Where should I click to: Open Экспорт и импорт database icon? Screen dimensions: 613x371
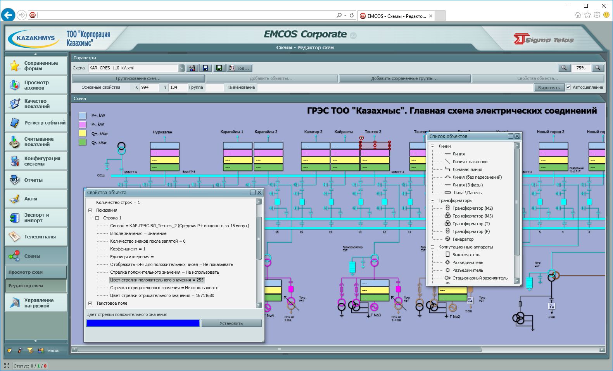(15, 217)
